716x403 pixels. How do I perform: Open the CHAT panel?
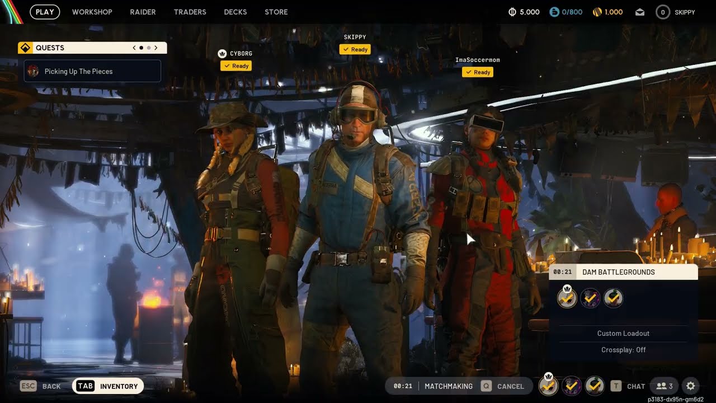click(636, 386)
